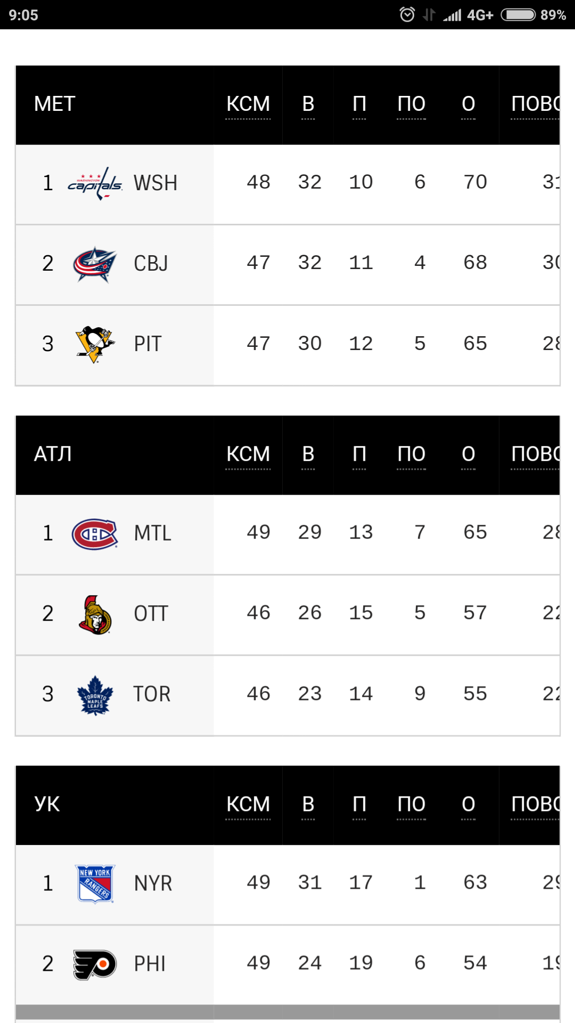This screenshot has height=1023, width=575.
Task: Sort АТЛ table by ПО column
Action: 412,454
